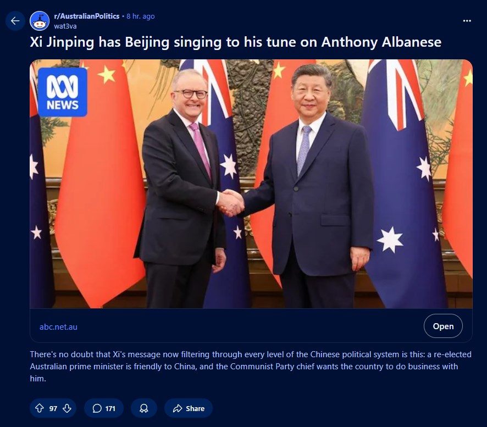
Task: Upvote the post
Action: [x=40, y=408]
